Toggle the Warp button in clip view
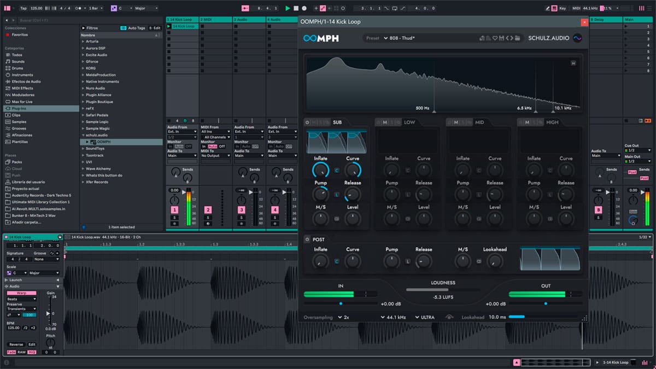The height and width of the screenshot is (369, 656). click(21, 293)
